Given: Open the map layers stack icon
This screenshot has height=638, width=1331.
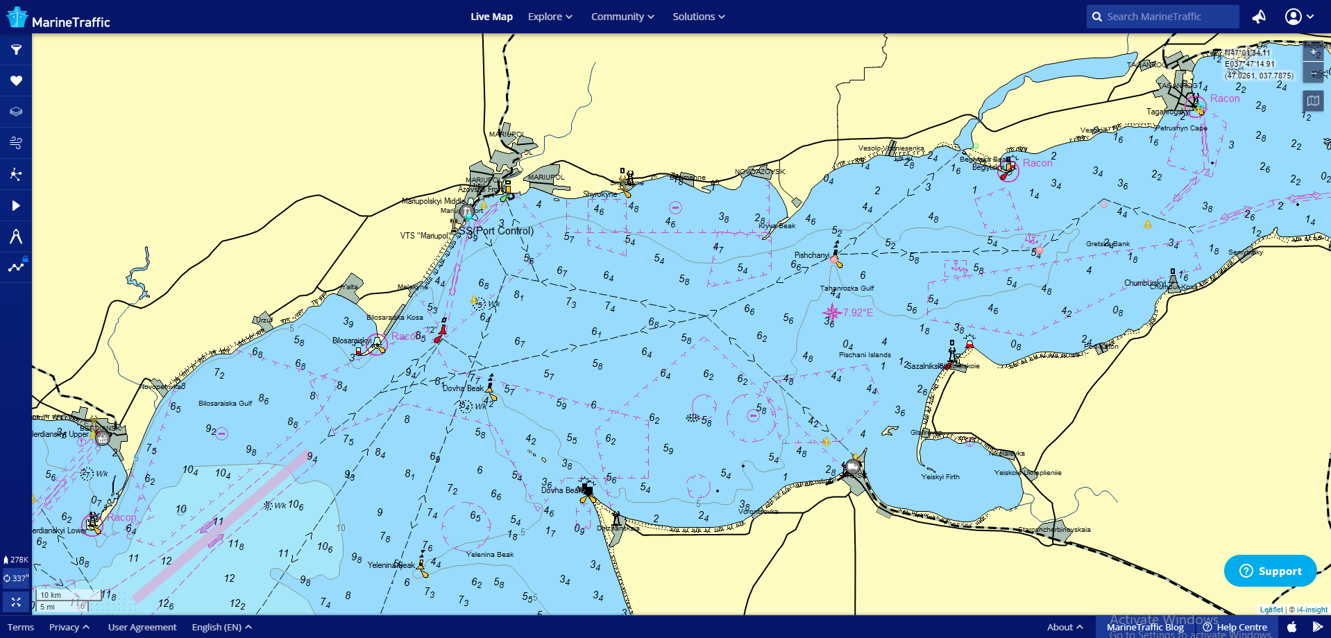Looking at the screenshot, I should [16, 112].
